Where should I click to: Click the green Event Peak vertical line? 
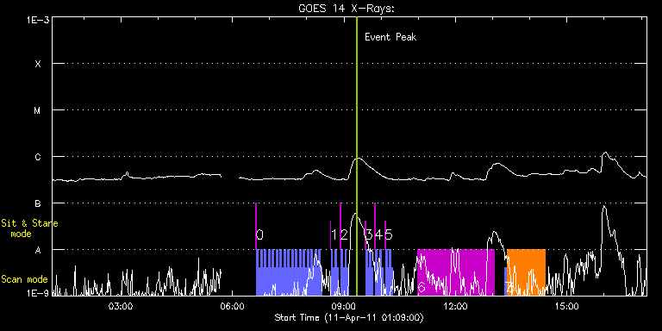(x=357, y=156)
